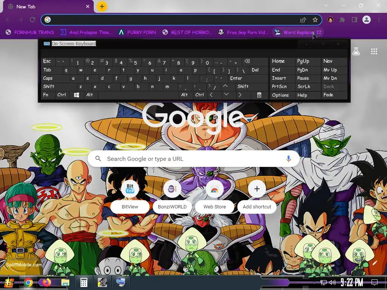Click the PrtScn key
This screenshot has height=290, width=387.
[282, 86]
